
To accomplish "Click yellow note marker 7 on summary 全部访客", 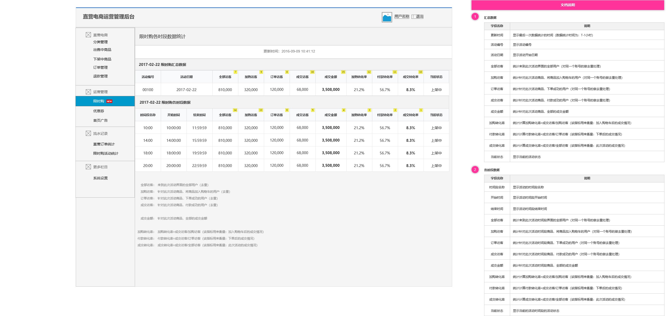I will click(x=235, y=72).
